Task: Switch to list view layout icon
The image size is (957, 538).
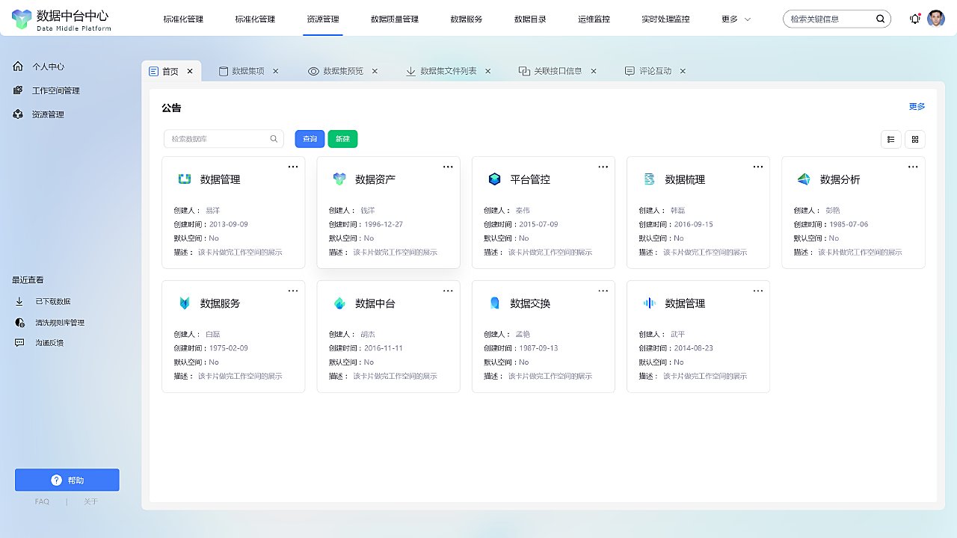Action: tap(890, 139)
